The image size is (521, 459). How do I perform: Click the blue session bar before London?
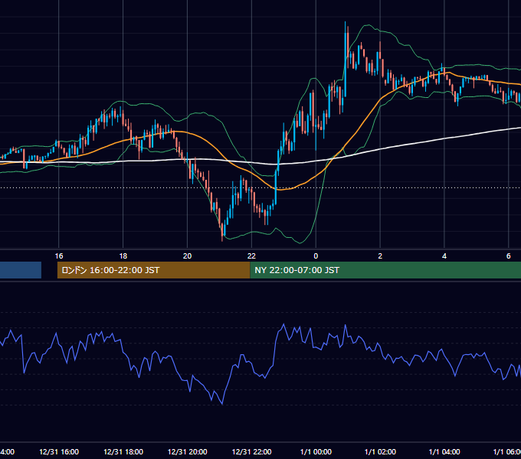21,270
